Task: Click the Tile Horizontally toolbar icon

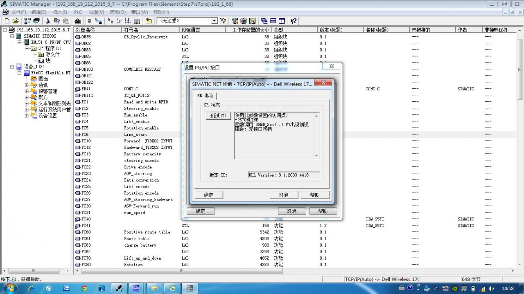Action: point(273,21)
